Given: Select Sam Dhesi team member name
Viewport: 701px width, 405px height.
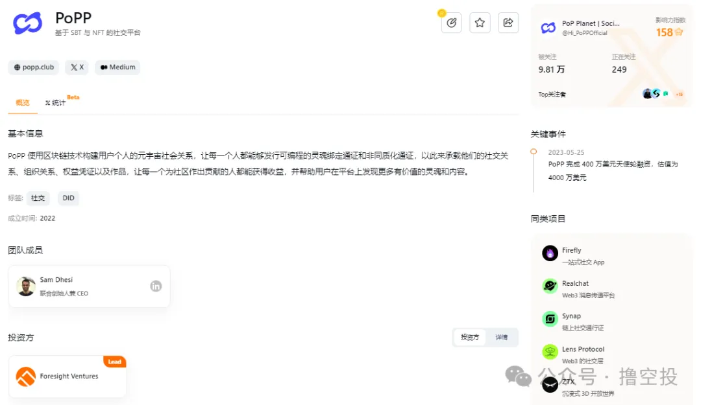Looking at the screenshot, I should [56, 280].
